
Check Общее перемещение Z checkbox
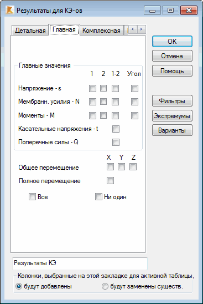(133, 167)
